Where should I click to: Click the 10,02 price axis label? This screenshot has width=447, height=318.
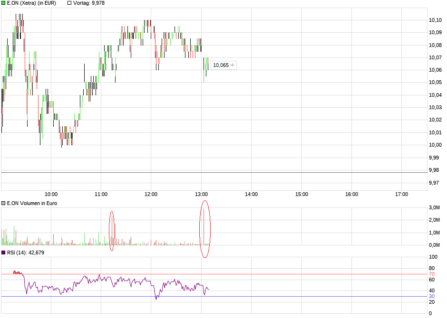(435, 120)
